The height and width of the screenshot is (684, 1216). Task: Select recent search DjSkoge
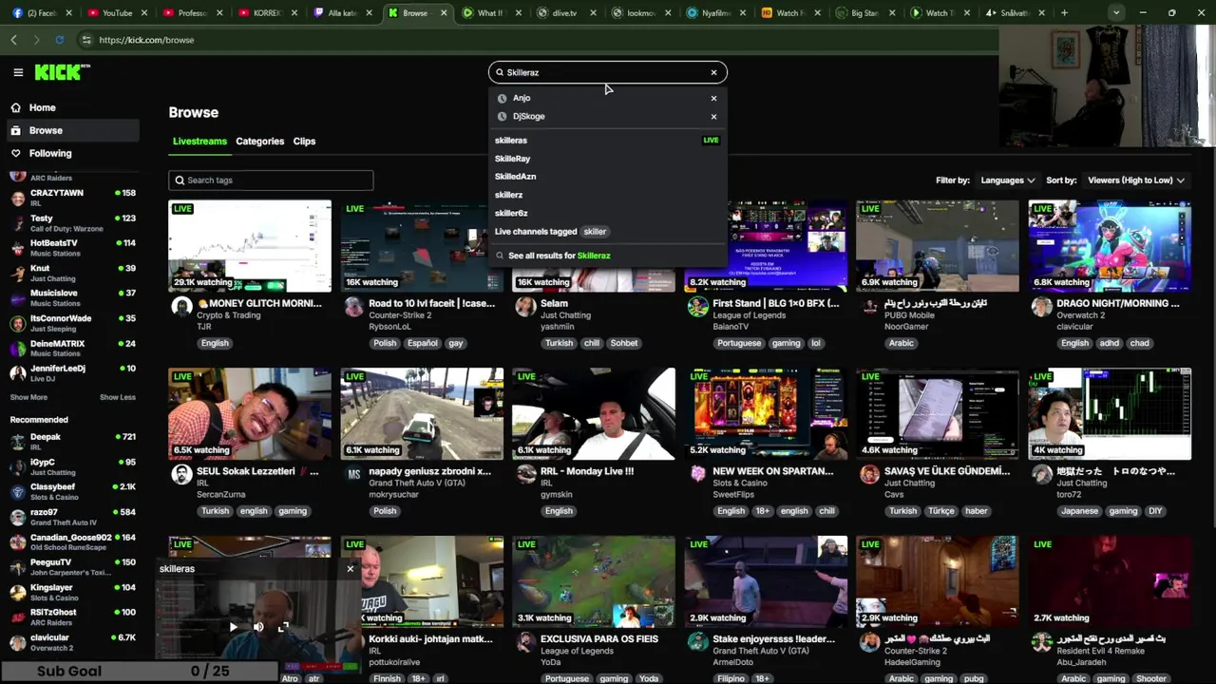(x=529, y=116)
